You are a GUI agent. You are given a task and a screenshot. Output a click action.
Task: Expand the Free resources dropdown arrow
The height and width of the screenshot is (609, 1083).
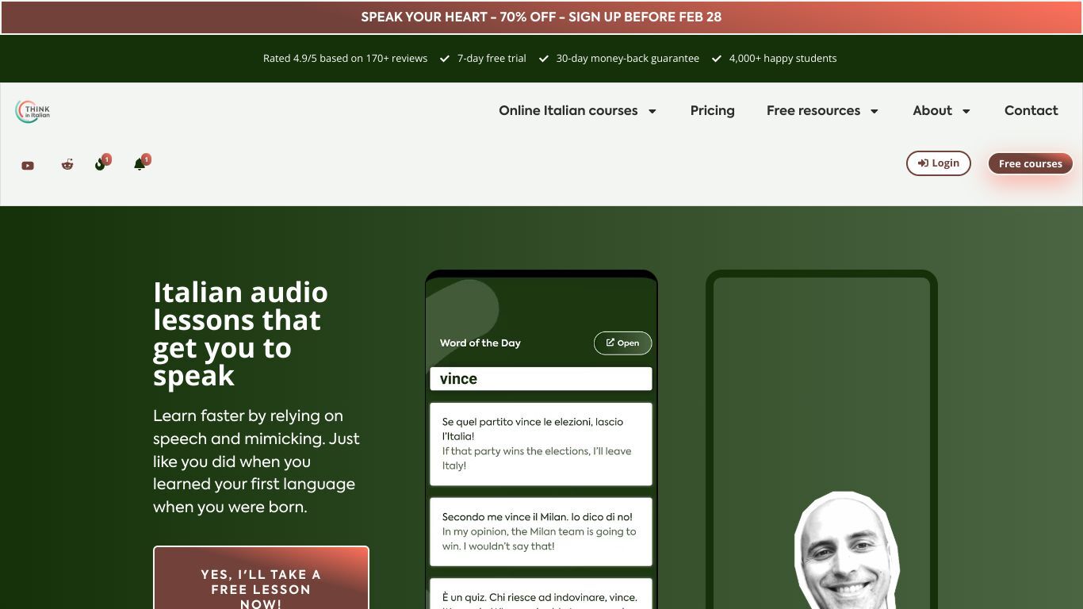pyautogui.click(x=874, y=111)
